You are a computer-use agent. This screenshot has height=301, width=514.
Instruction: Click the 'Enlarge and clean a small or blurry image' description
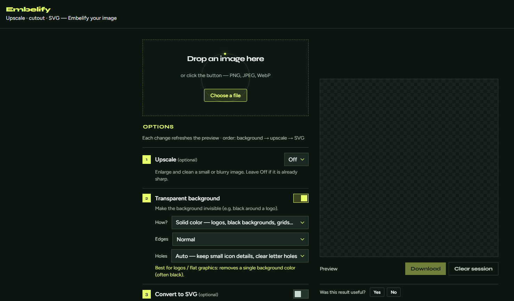pos(226,175)
